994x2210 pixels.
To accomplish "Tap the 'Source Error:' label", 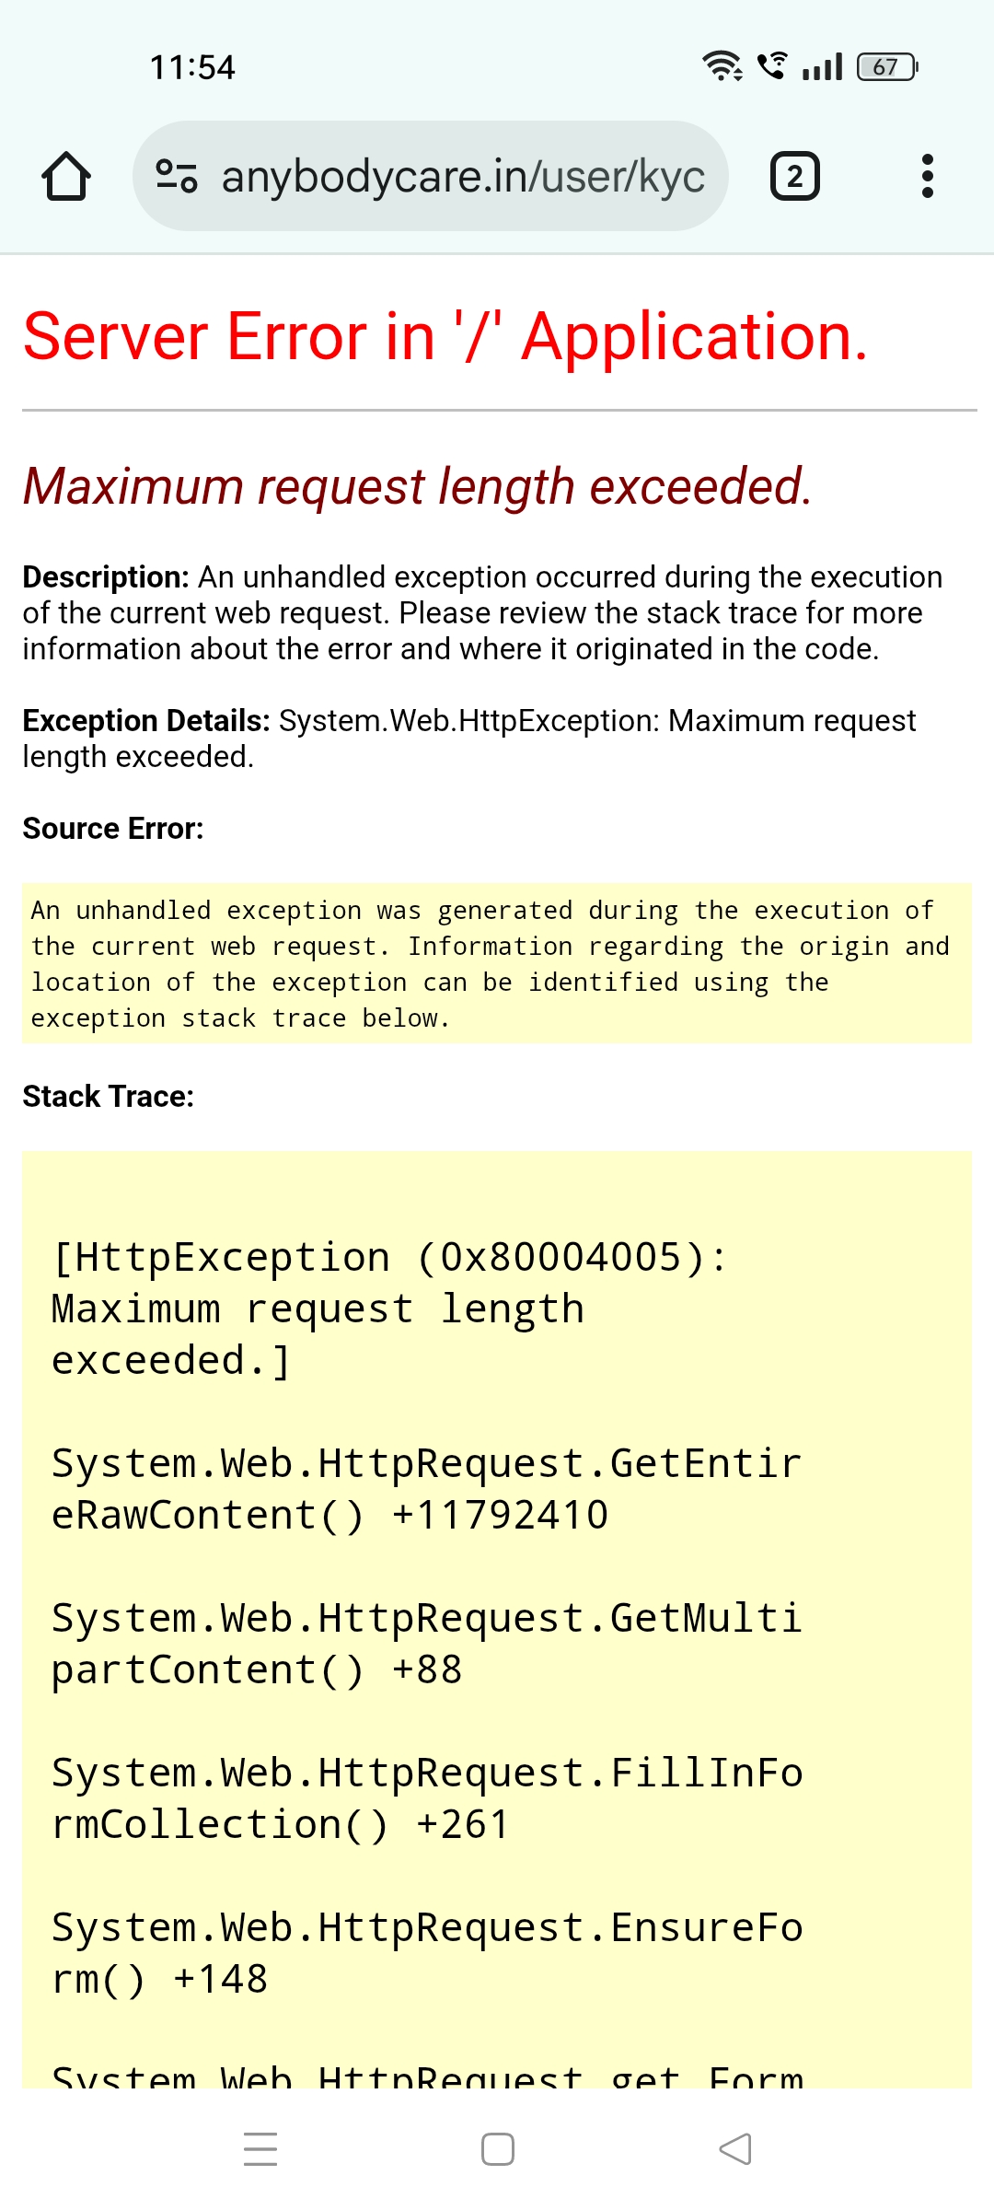I will pos(113,829).
